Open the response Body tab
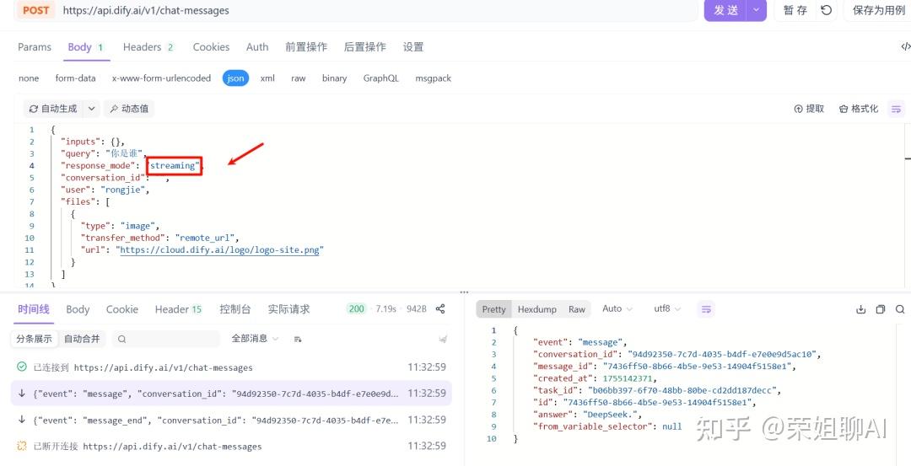 coord(78,309)
